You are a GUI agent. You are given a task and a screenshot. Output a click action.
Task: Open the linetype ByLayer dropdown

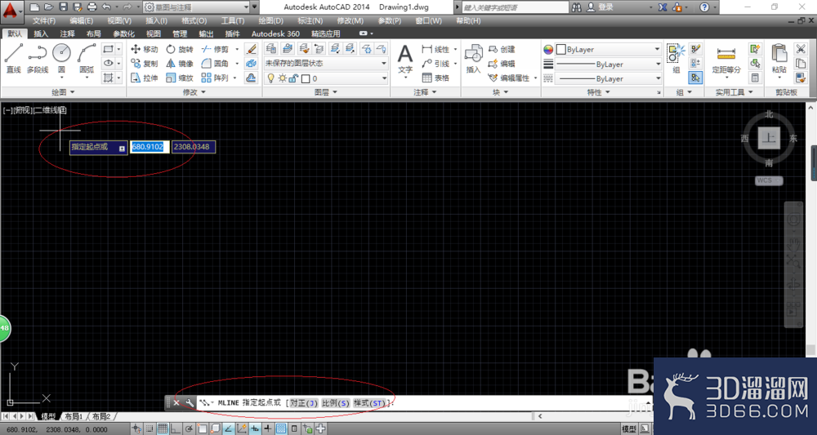tap(608, 78)
